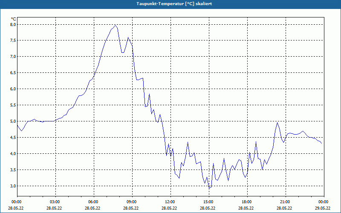Click the 5,0 y-axis label

(x=13, y=121)
